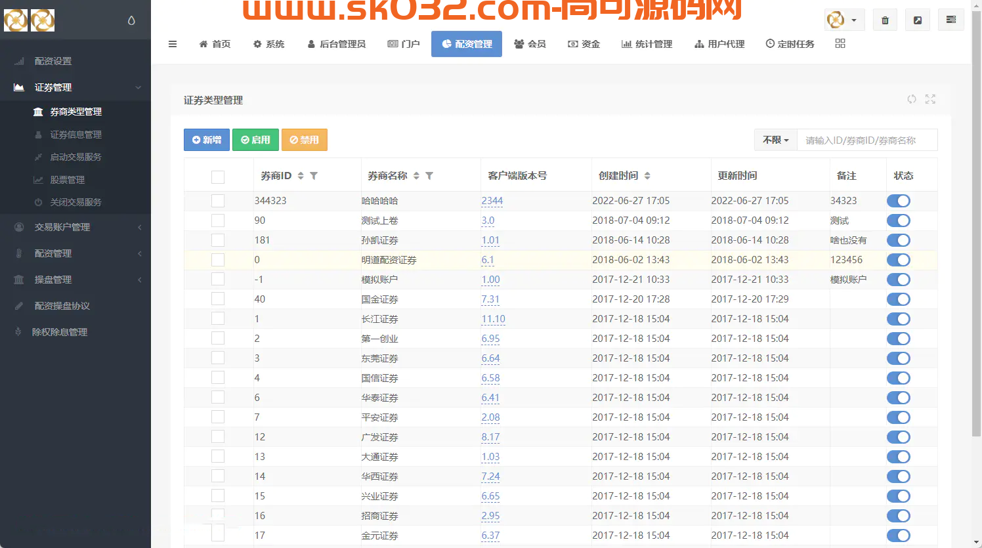This screenshot has width=982, height=548.
Task: Filter by 券商ID funnel icon
Action: coord(314,175)
